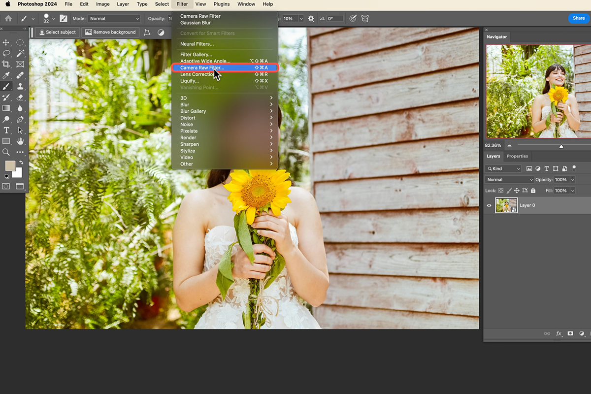Switch to the Properties tab
This screenshot has height=394, width=591.
517,156
